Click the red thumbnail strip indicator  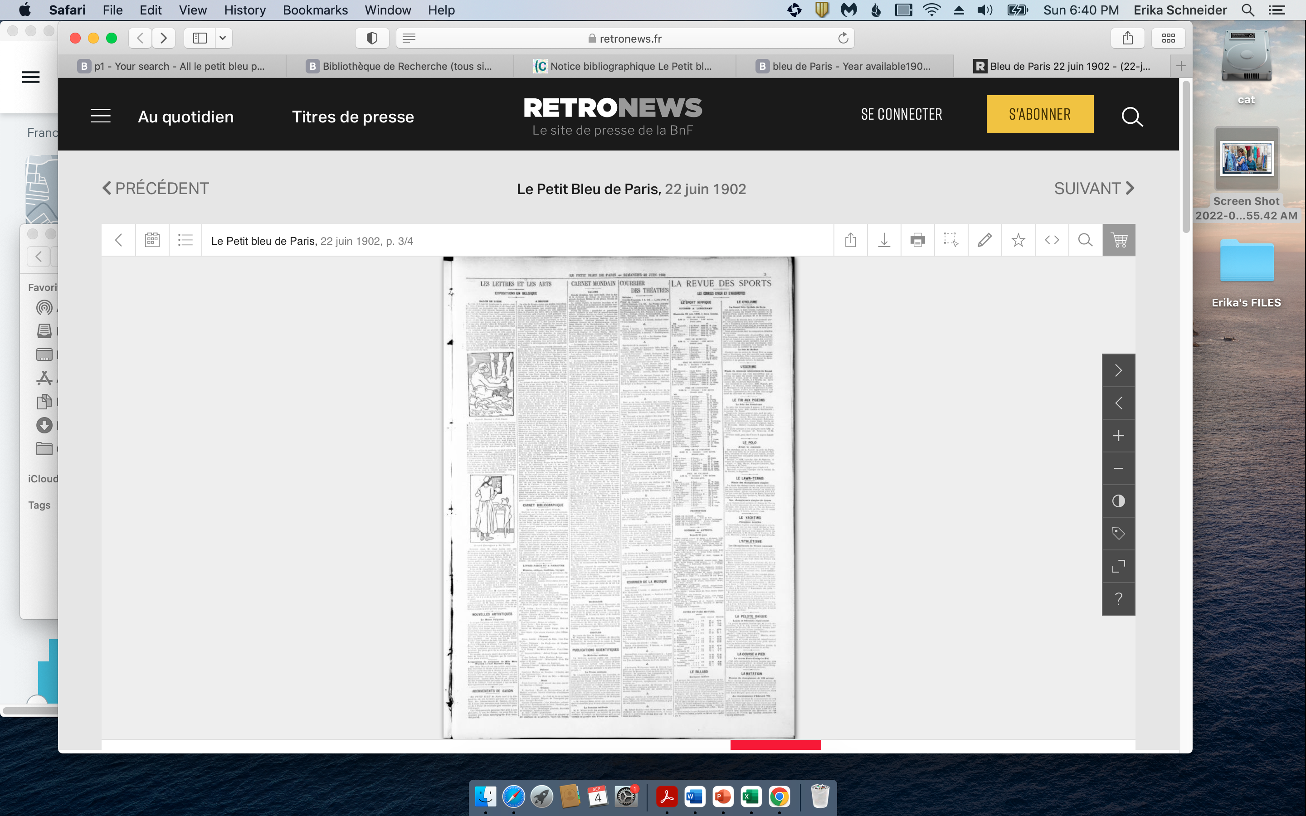tap(775, 745)
